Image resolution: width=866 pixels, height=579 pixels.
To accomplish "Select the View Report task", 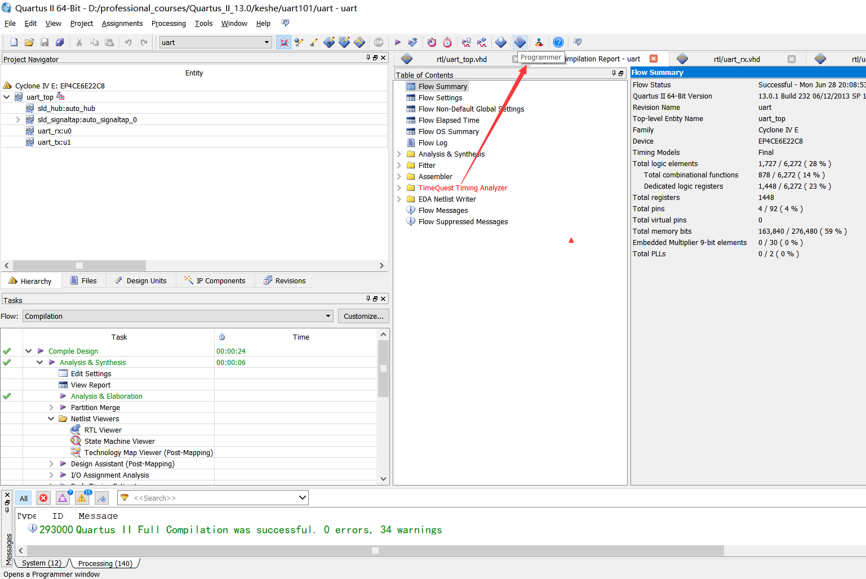I will point(90,385).
